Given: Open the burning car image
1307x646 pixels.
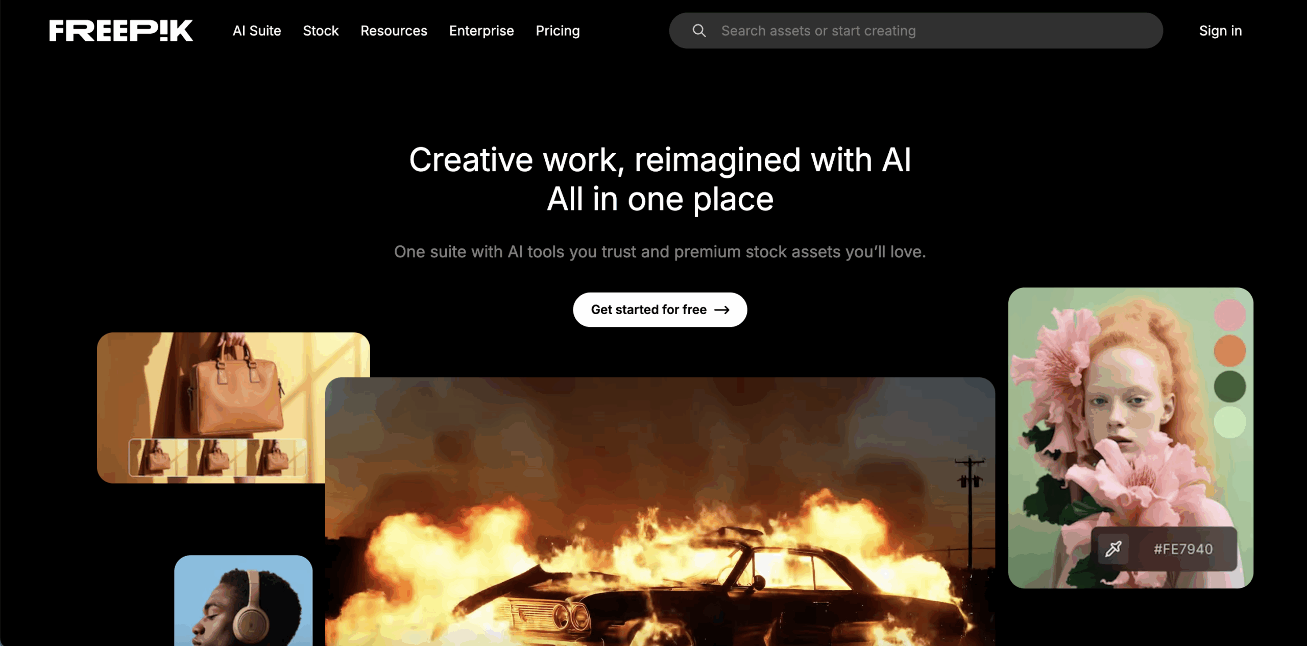Looking at the screenshot, I should [x=660, y=512].
